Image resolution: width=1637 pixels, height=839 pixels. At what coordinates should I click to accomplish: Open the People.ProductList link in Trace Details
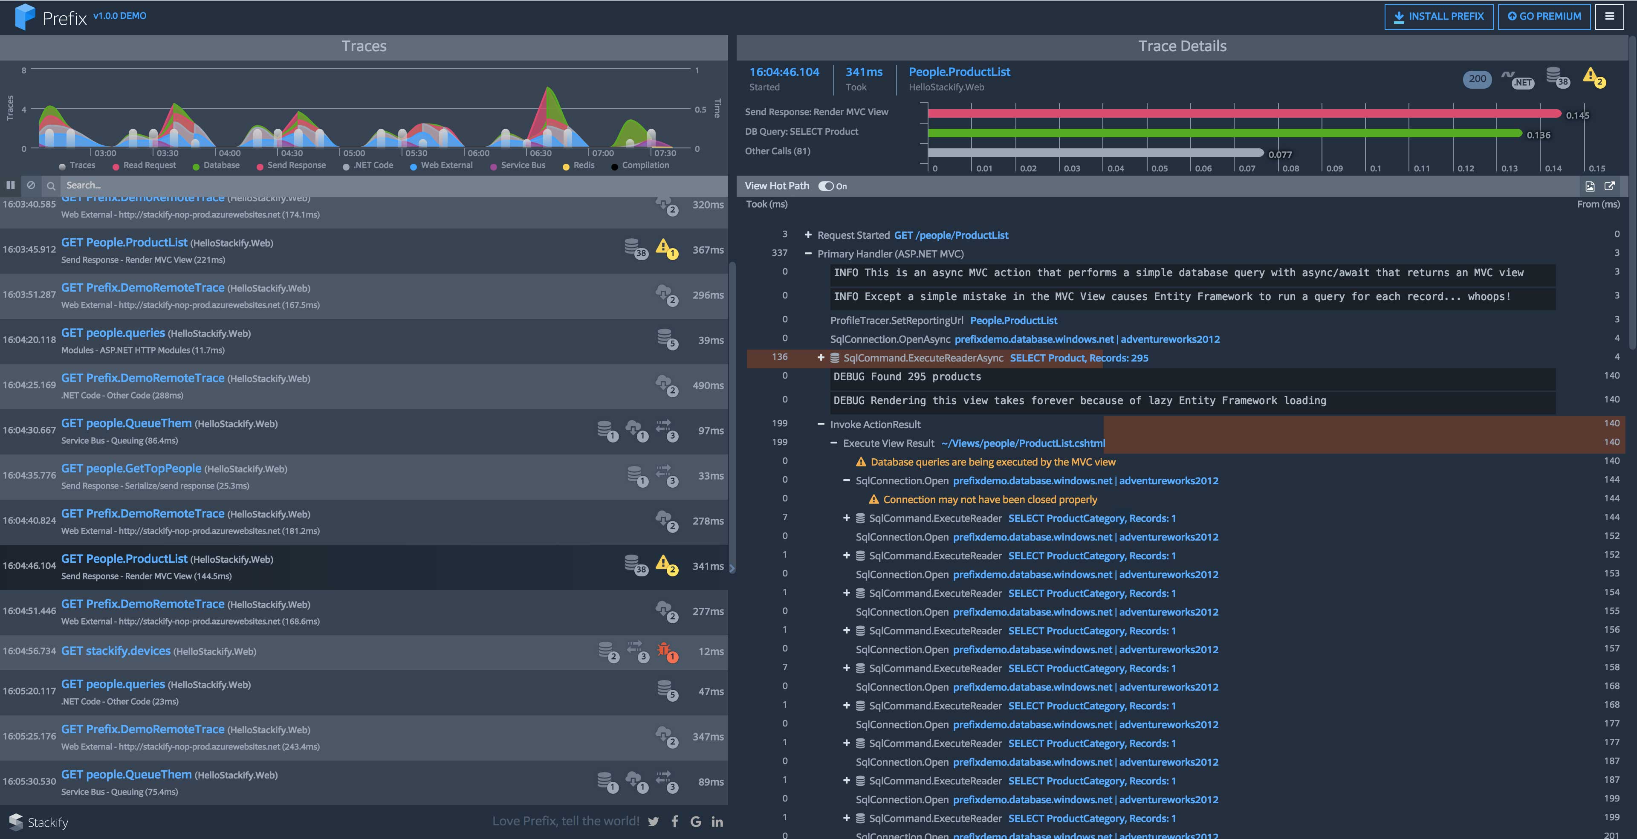tap(959, 72)
